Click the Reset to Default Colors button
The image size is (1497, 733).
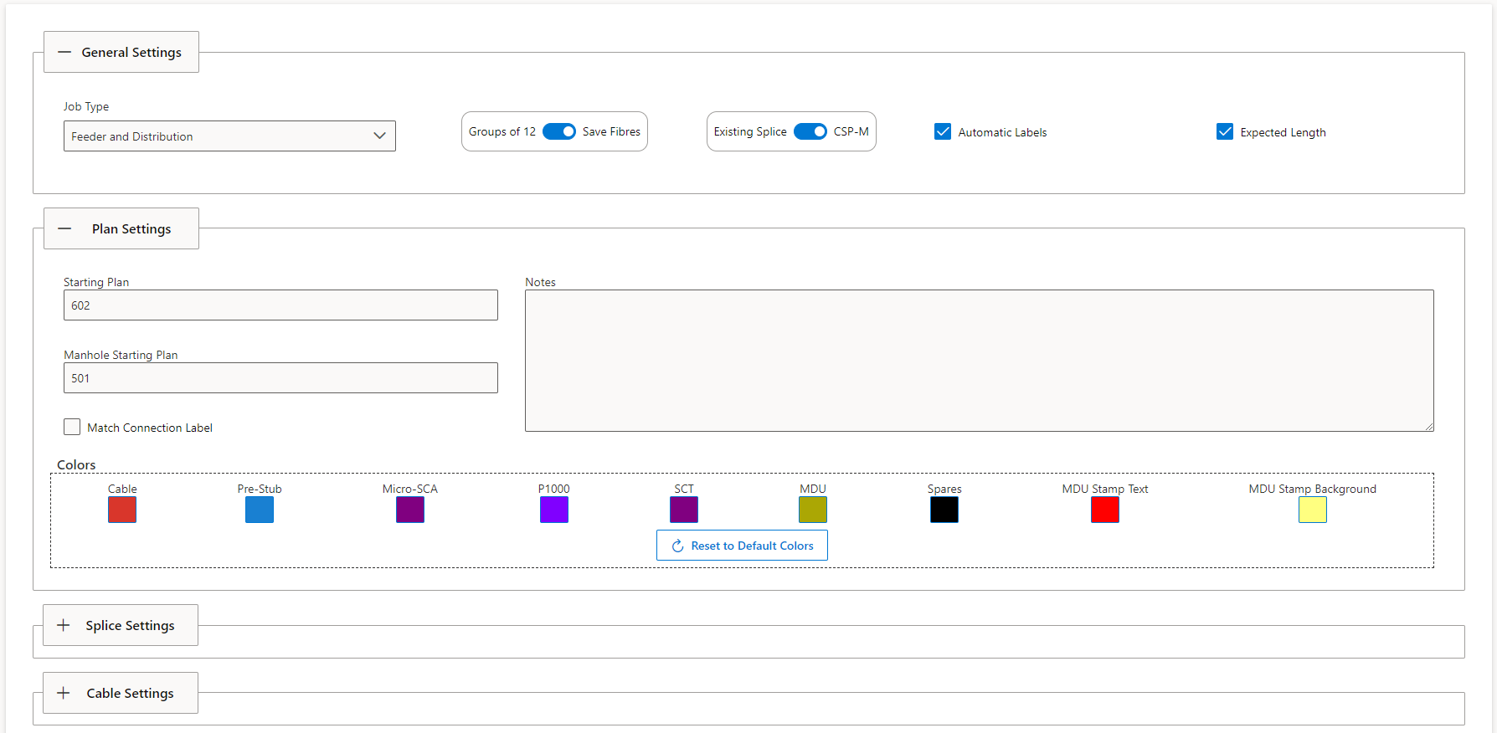tap(742, 546)
